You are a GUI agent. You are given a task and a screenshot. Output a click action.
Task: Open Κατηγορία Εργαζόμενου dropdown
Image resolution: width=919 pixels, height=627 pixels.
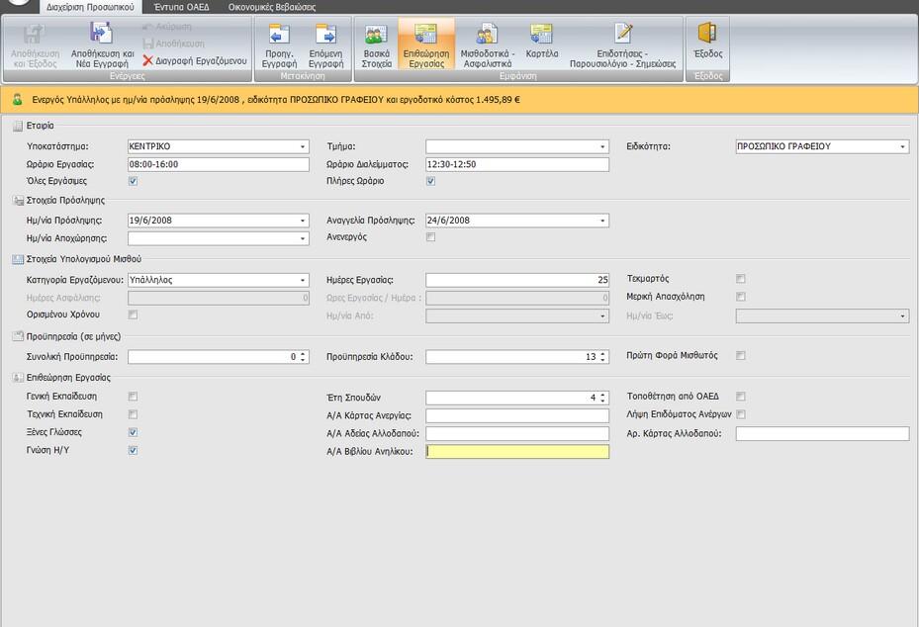(x=303, y=280)
